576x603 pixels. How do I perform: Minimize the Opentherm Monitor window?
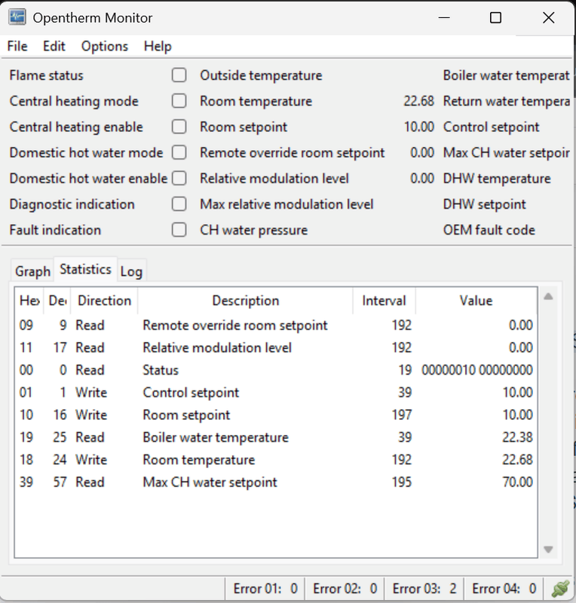444,17
